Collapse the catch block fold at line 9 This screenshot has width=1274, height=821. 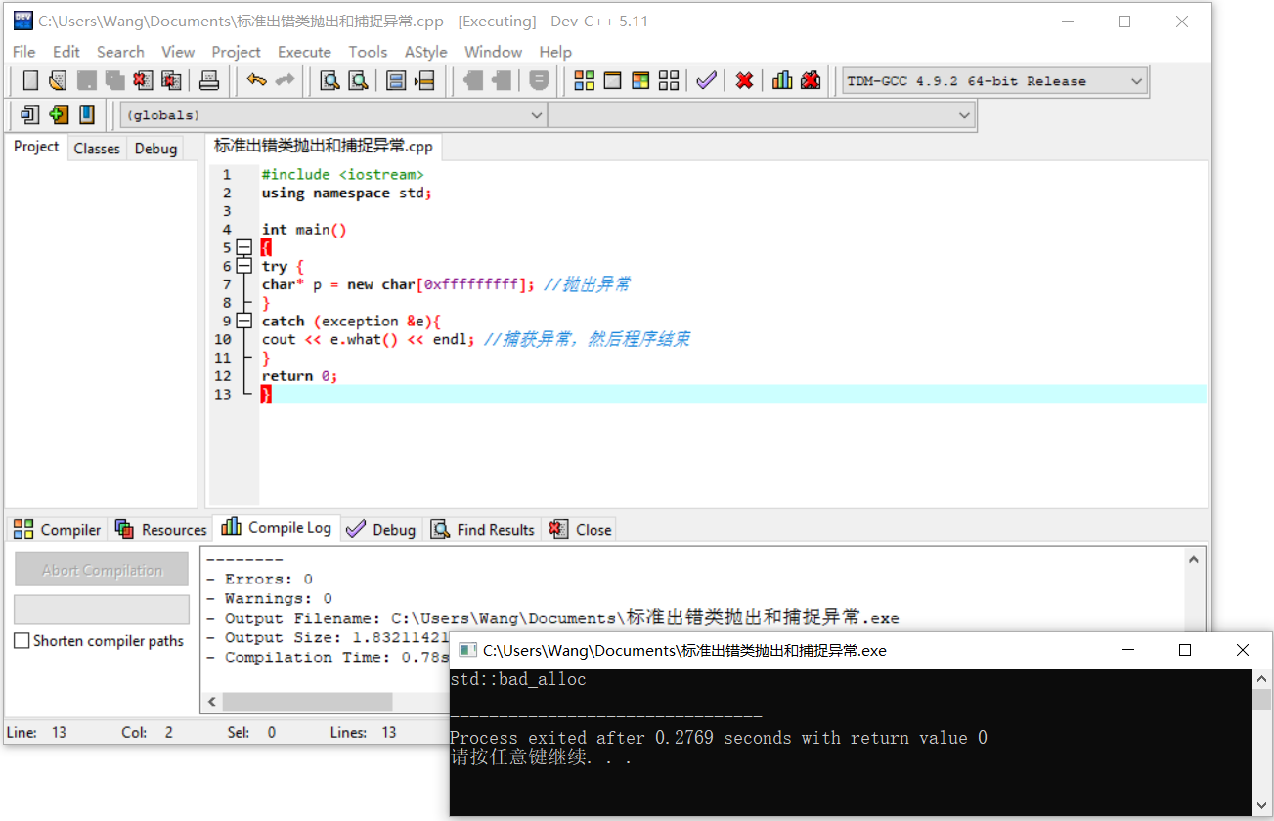(x=243, y=320)
